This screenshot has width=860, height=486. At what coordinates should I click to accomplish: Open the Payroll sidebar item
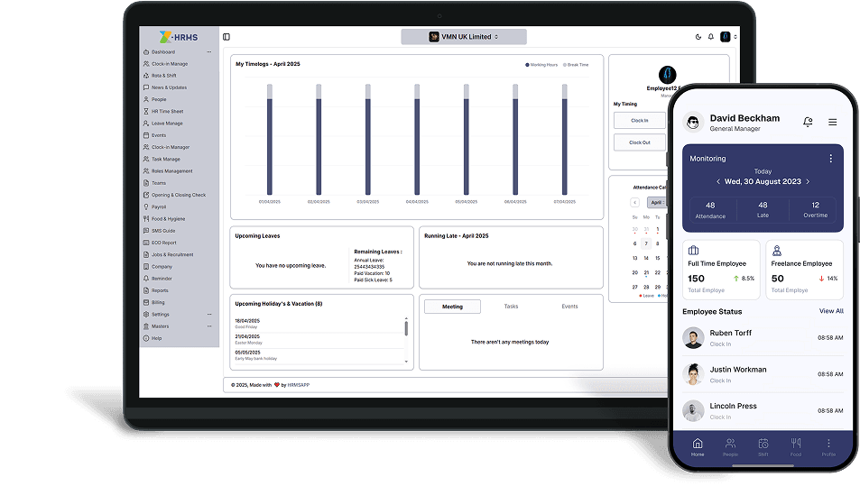point(159,206)
